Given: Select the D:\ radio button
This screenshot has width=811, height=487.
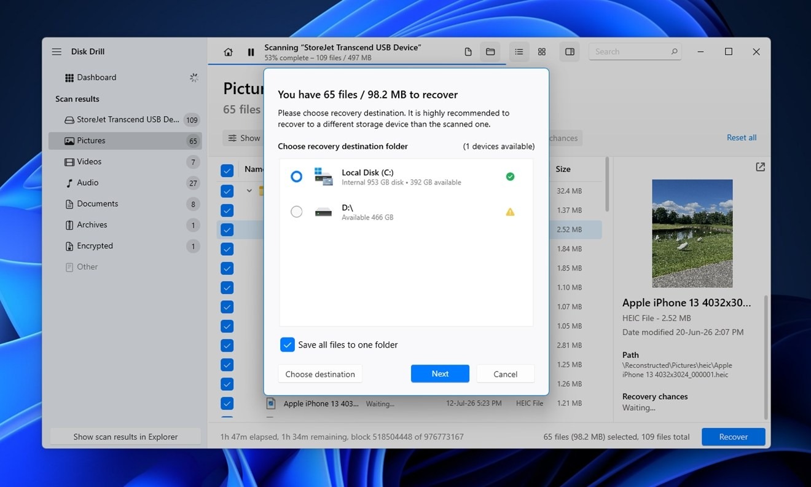Looking at the screenshot, I should pos(296,212).
